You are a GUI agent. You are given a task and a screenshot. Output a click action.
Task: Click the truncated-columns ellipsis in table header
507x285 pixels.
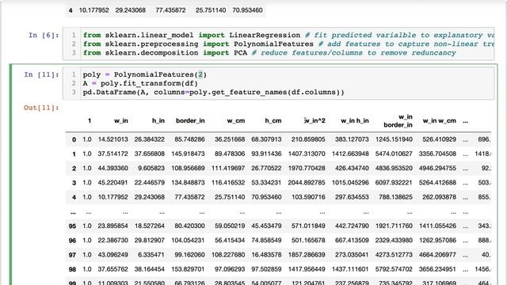tap(465, 121)
